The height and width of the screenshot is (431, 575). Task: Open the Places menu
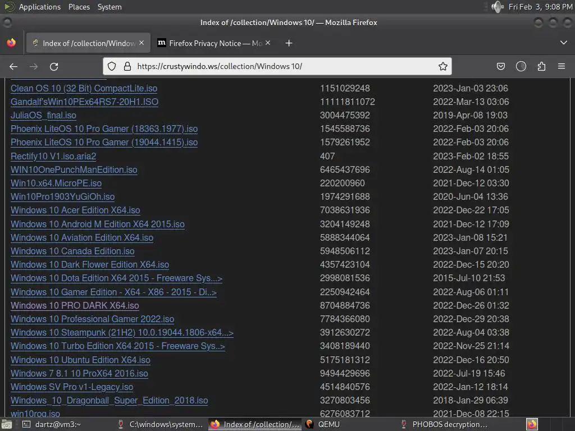pyautogui.click(x=79, y=7)
